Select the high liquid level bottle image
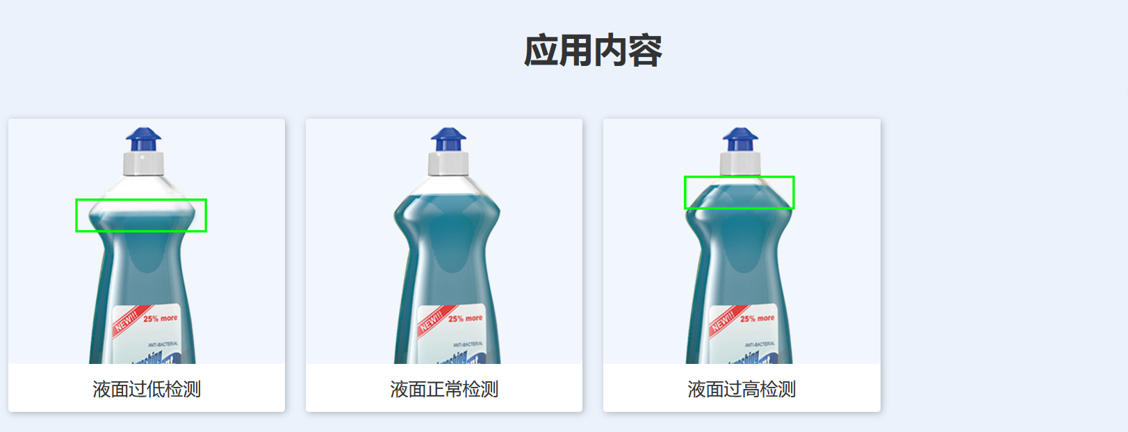The width and height of the screenshot is (1128, 432). click(742, 242)
